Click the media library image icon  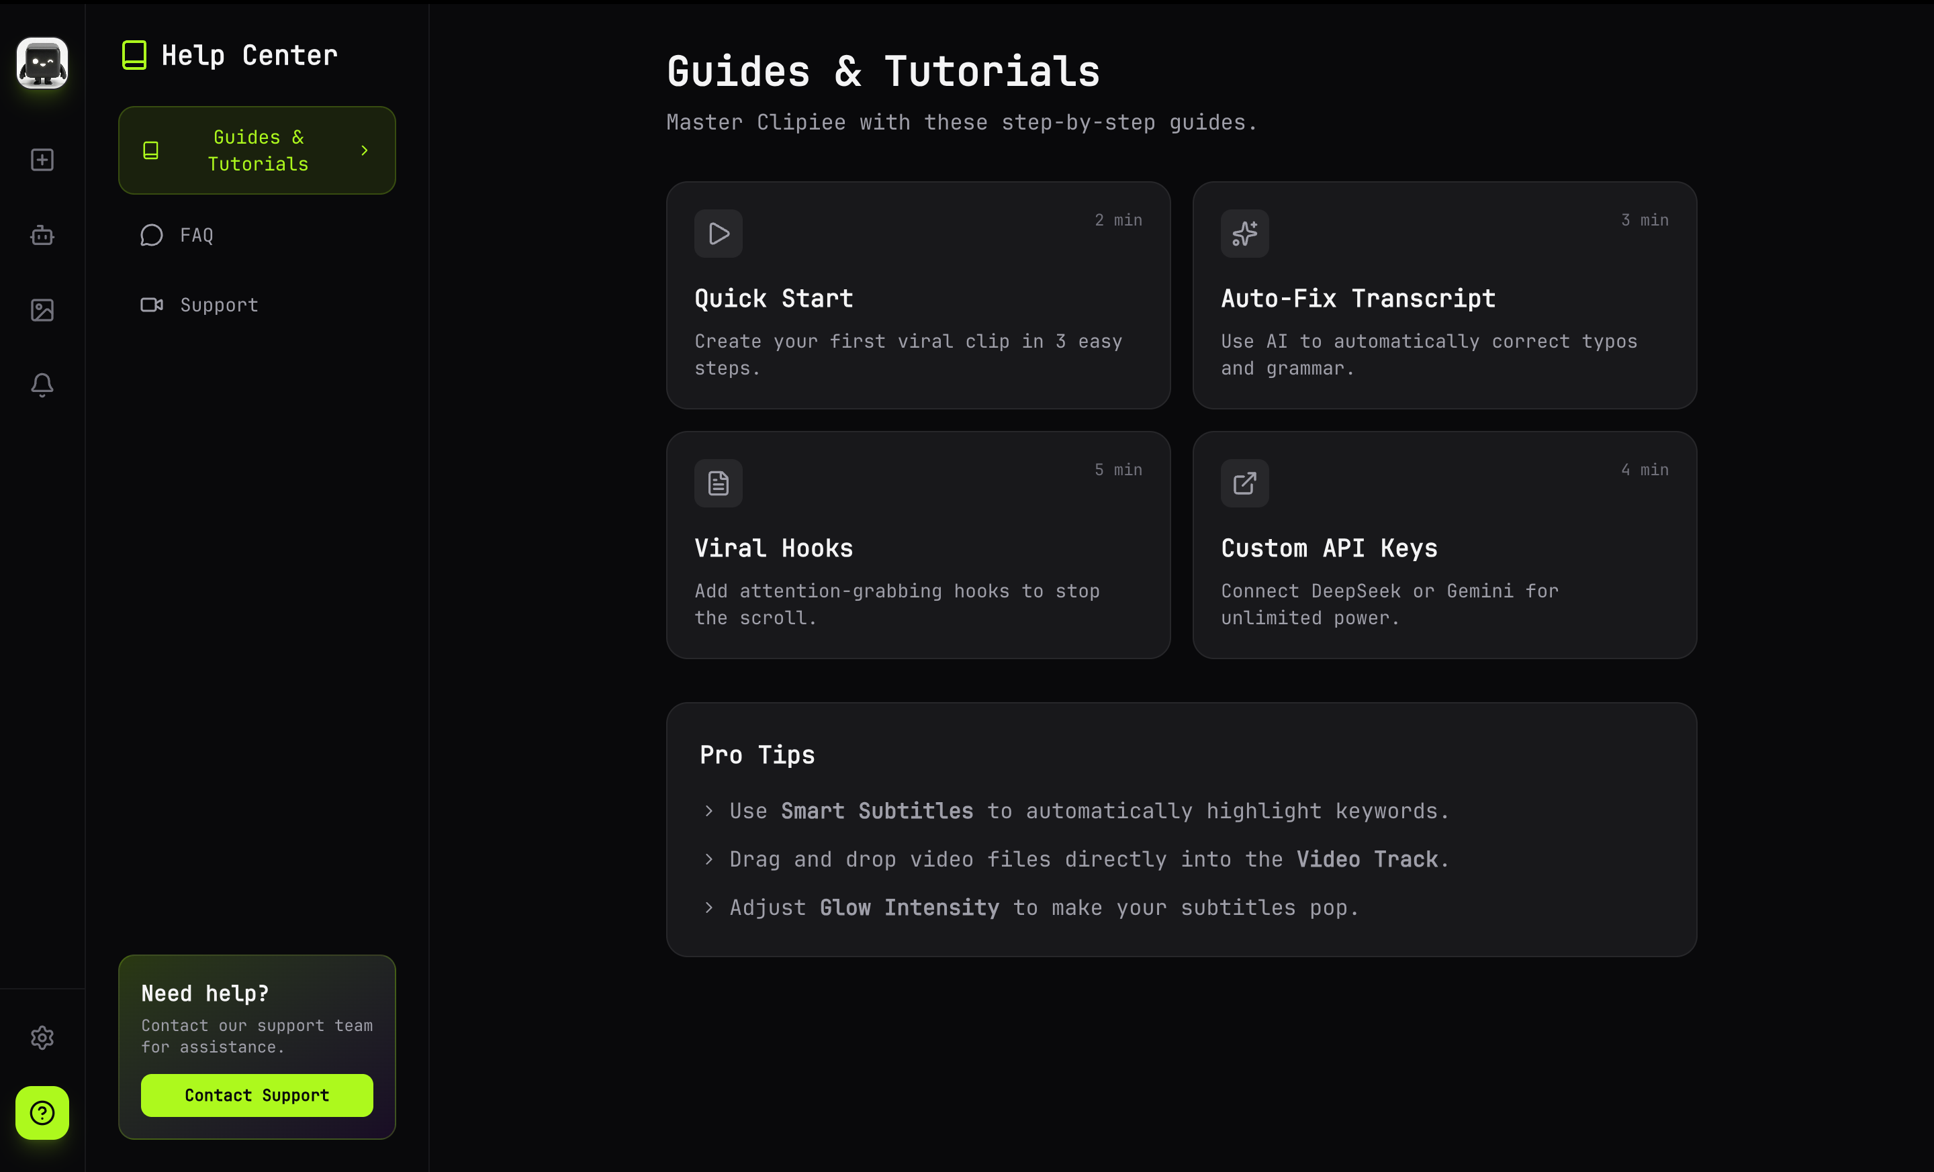tap(41, 310)
